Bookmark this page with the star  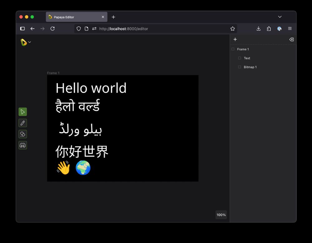(233, 29)
